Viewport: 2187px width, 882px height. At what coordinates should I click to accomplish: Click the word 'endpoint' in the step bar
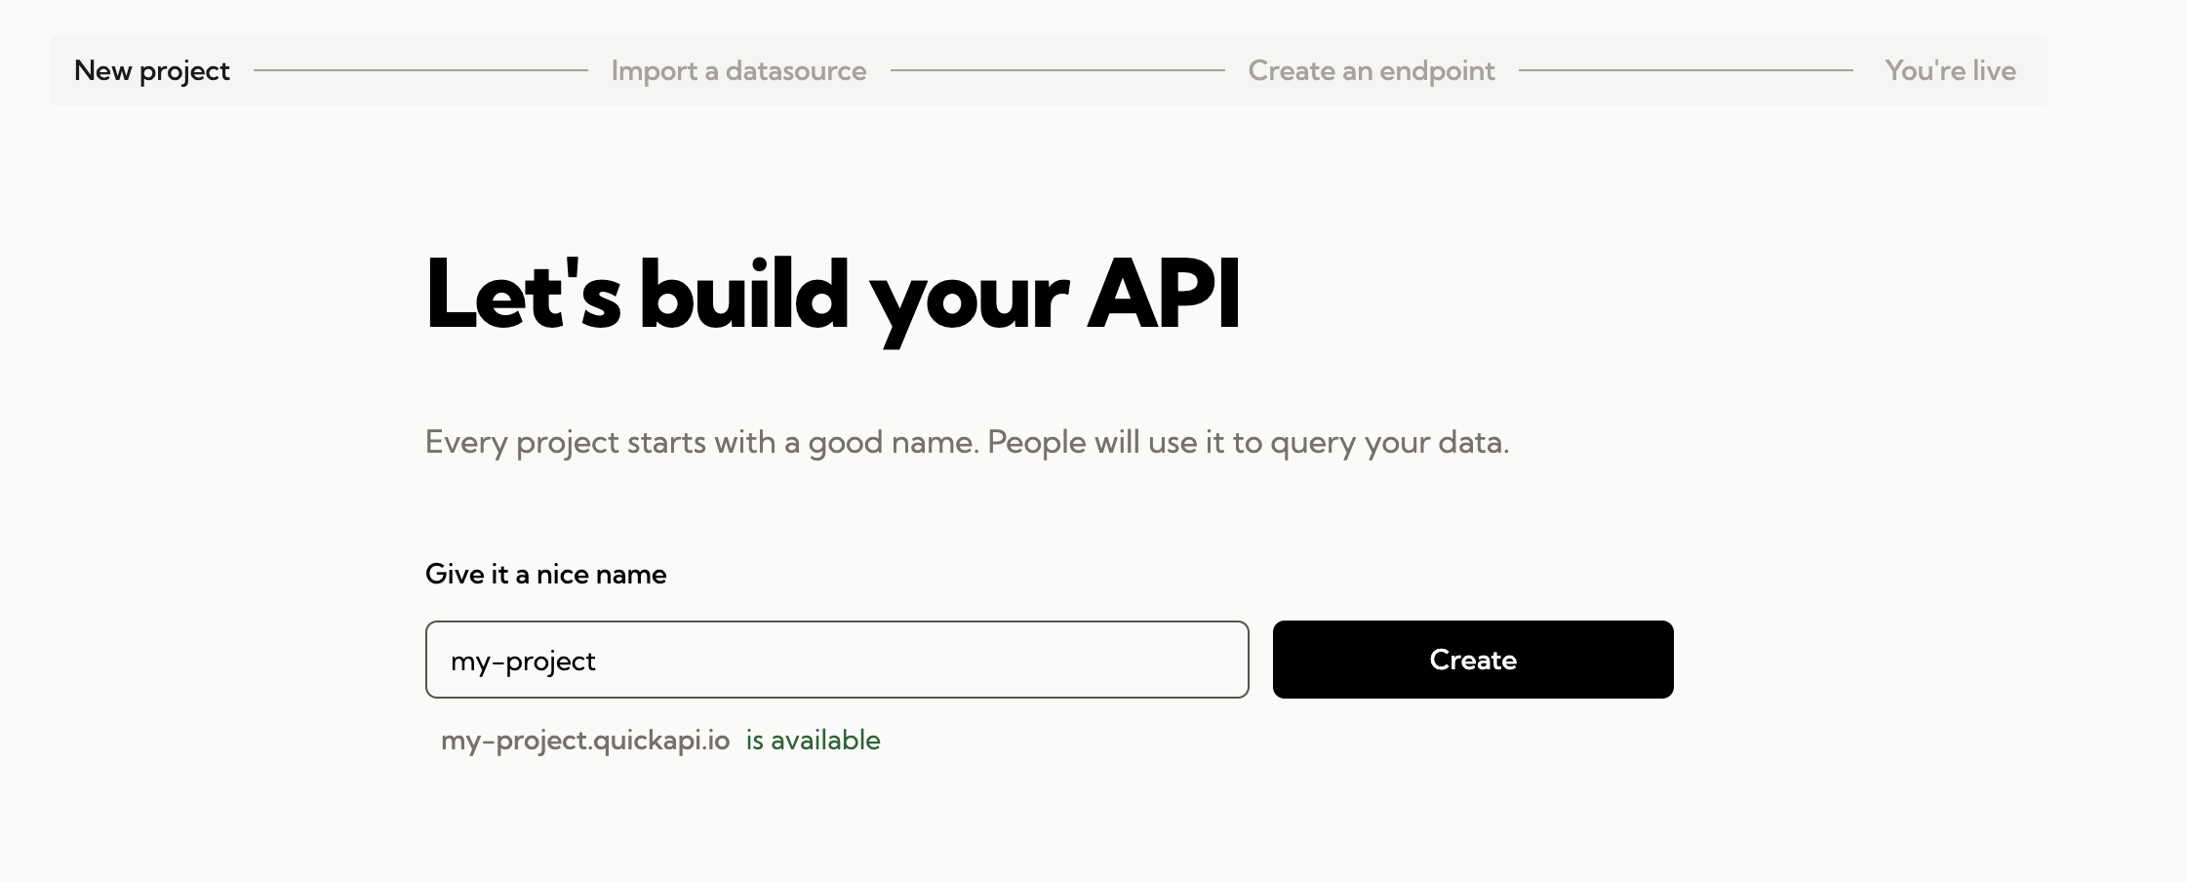(x=1437, y=70)
